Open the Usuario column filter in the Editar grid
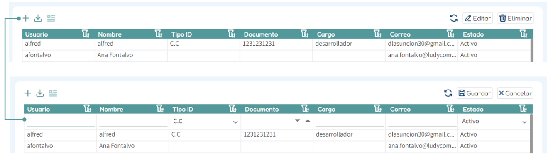The height and width of the screenshot is (154, 548). 86,34
